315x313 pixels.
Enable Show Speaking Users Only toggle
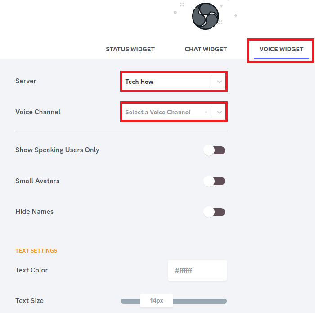(214, 150)
